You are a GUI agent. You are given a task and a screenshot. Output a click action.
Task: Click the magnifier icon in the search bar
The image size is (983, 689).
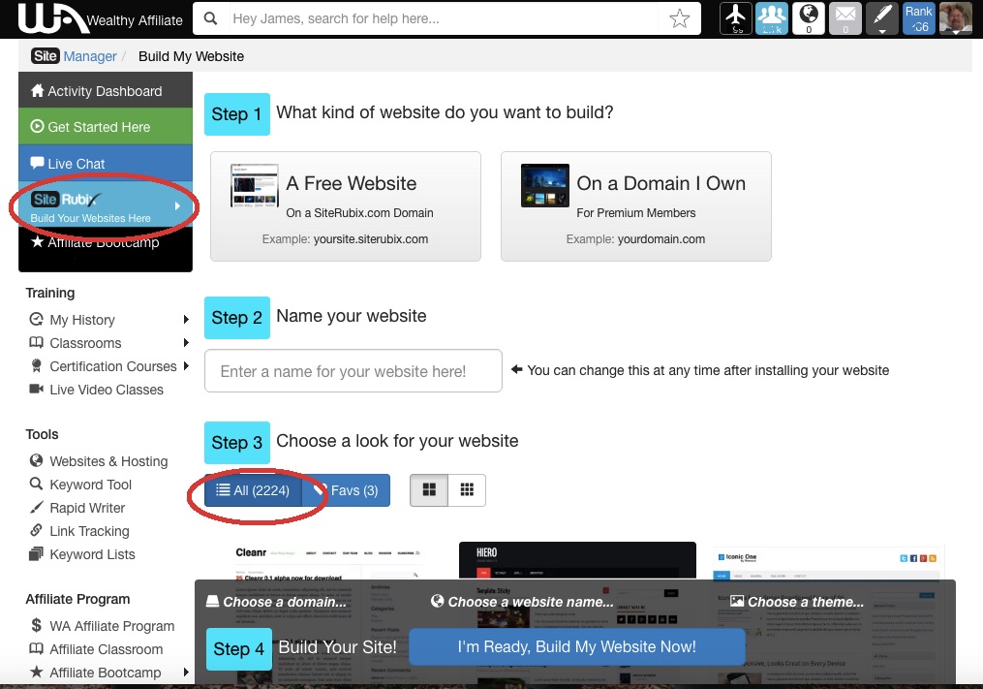point(211,18)
